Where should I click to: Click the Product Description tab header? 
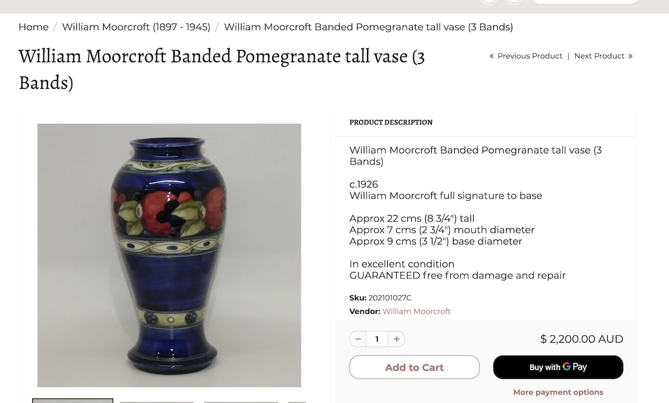click(391, 122)
